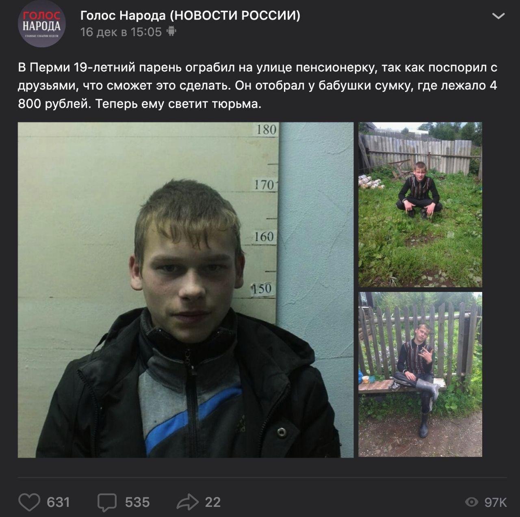Open the photo of the boy on the bench
The image size is (520, 517).
tap(420, 374)
